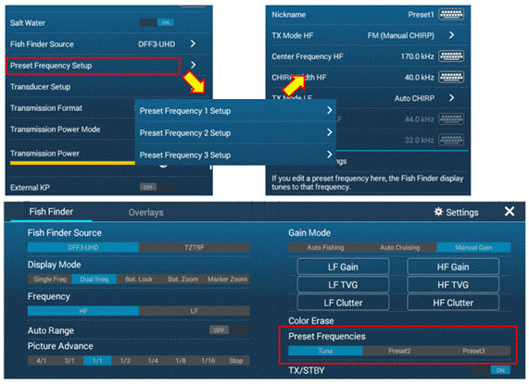Screen dimensions: 529x384
Task: Toggle the External KP switch
Action: (157, 187)
